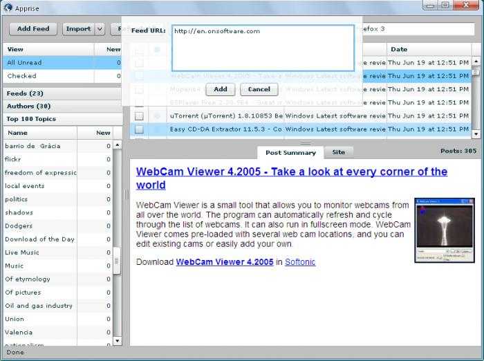The width and height of the screenshot is (484, 361).
Task: Sort topics by Name column header
Action: click(40, 133)
